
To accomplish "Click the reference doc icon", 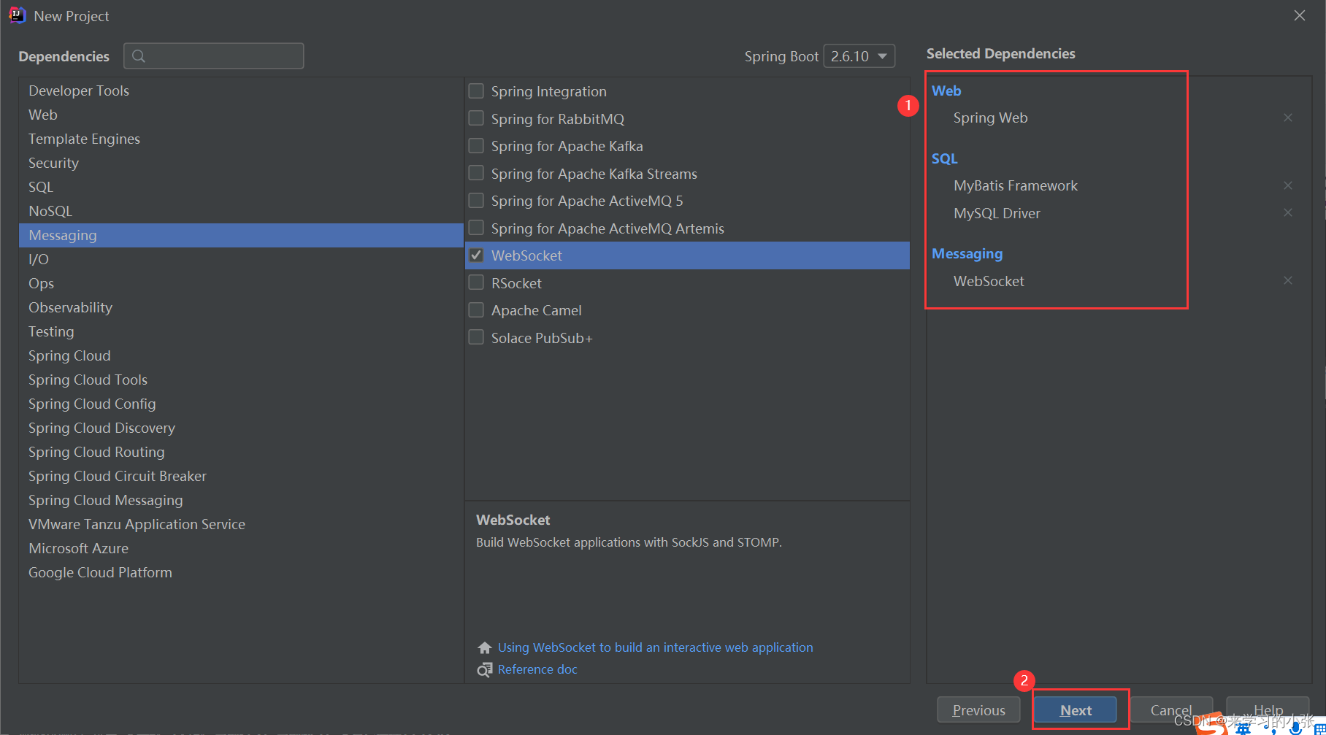I will [x=484, y=669].
